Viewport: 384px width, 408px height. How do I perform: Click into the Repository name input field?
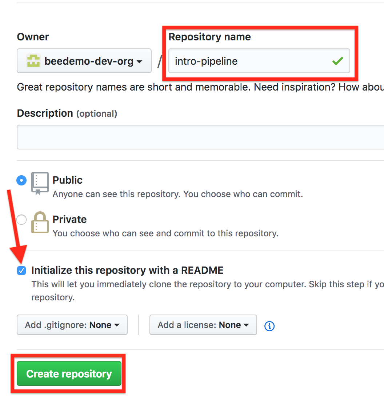(259, 61)
